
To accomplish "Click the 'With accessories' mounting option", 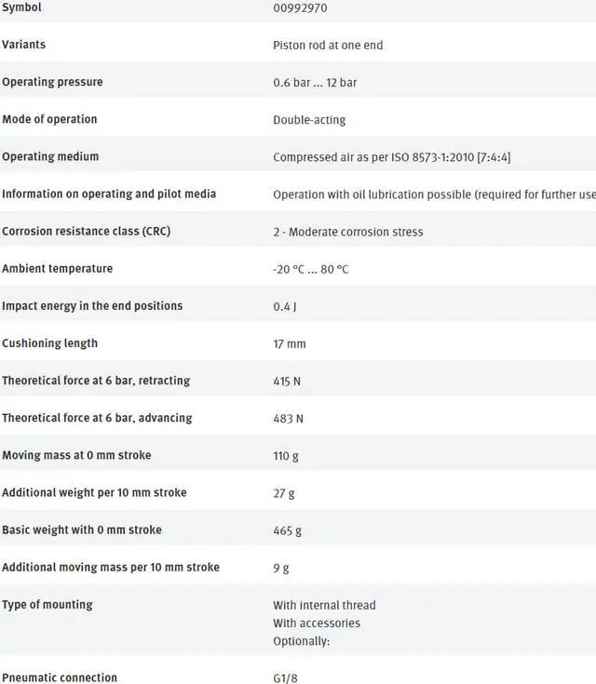I will coord(317,623).
